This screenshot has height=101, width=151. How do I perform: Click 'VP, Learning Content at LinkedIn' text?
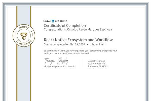click(x=59, y=66)
